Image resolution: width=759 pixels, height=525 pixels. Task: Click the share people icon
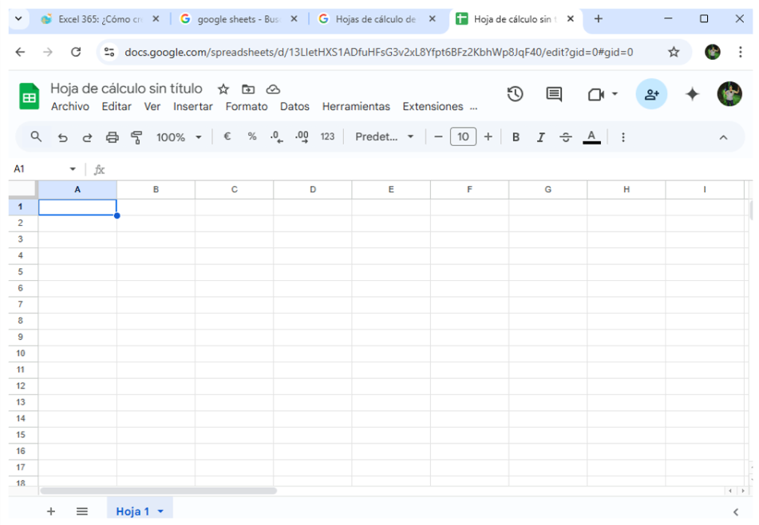(651, 94)
